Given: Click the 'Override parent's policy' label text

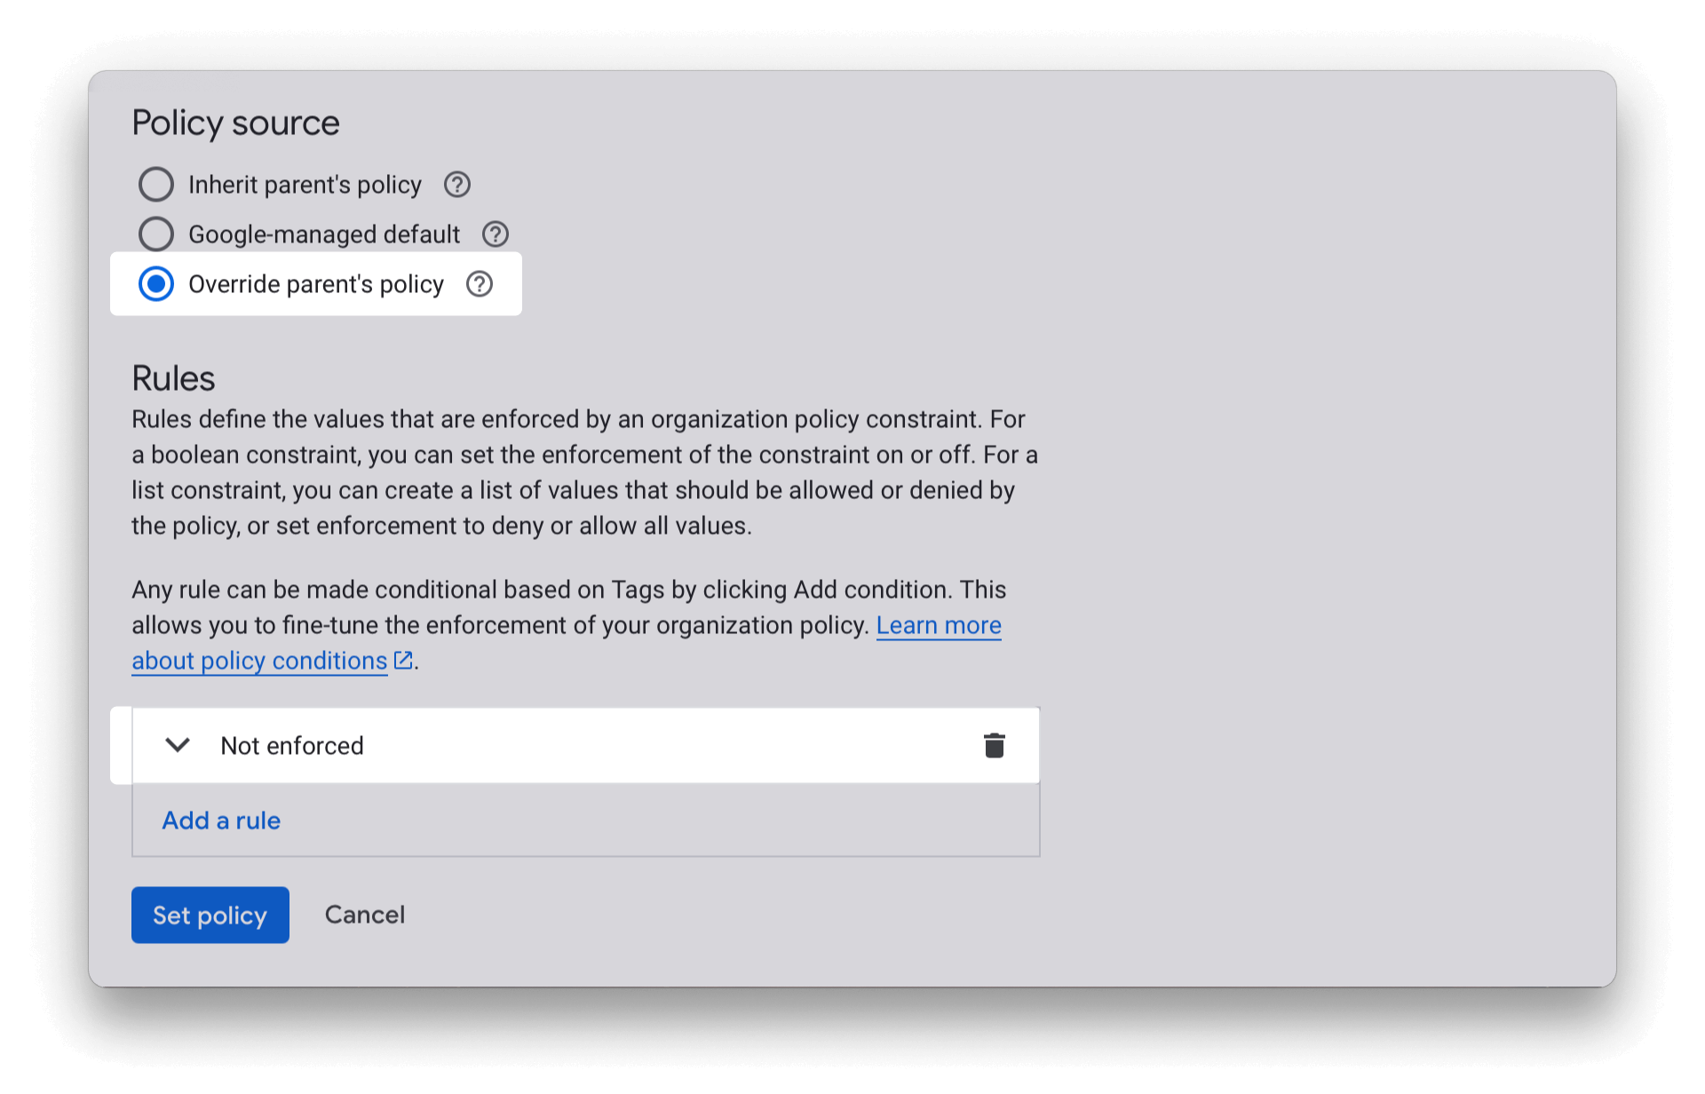Looking at the screenshot, I should click(316, 284).
